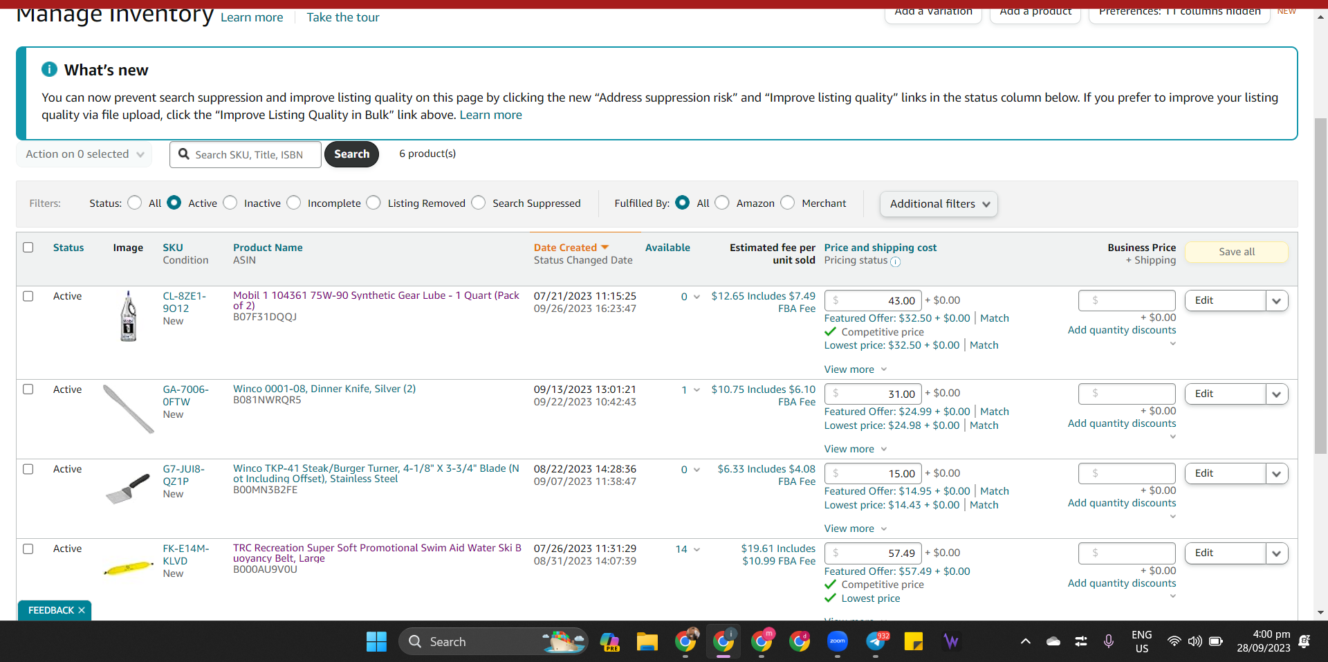
Task: Select the Inactive status filter
Action: click(x=230, y=203)
